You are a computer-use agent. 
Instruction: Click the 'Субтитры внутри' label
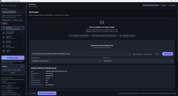36,80
